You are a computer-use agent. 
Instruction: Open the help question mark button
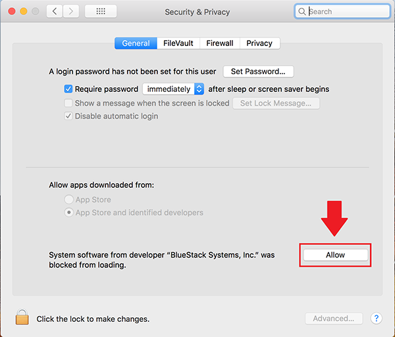pyautogui.click(x=377, y=319)
